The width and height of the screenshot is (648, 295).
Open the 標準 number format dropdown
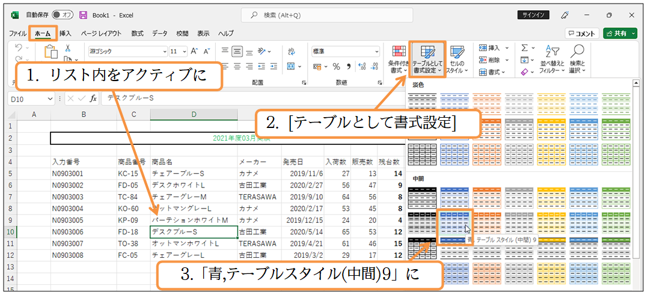[x=376, y=52]
